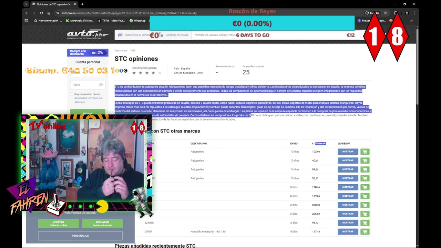441x248 pixels.
Task: Add the 109,85 item to cart
Action: click(365, 196)
